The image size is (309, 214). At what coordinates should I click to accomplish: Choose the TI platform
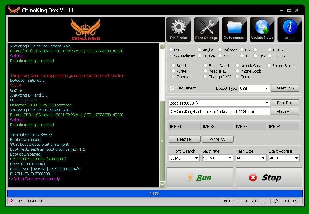click(x=242, y=56)
